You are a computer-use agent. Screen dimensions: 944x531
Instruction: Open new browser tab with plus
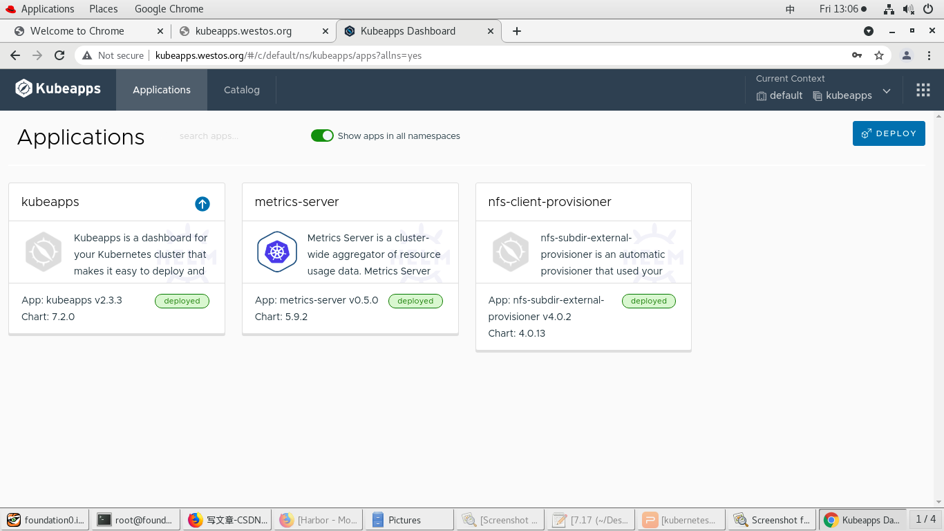point(517,31)
